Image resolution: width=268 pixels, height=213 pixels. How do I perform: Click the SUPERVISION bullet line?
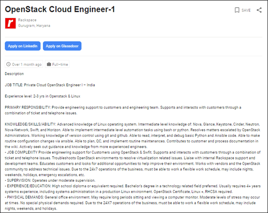pos(50,180)
